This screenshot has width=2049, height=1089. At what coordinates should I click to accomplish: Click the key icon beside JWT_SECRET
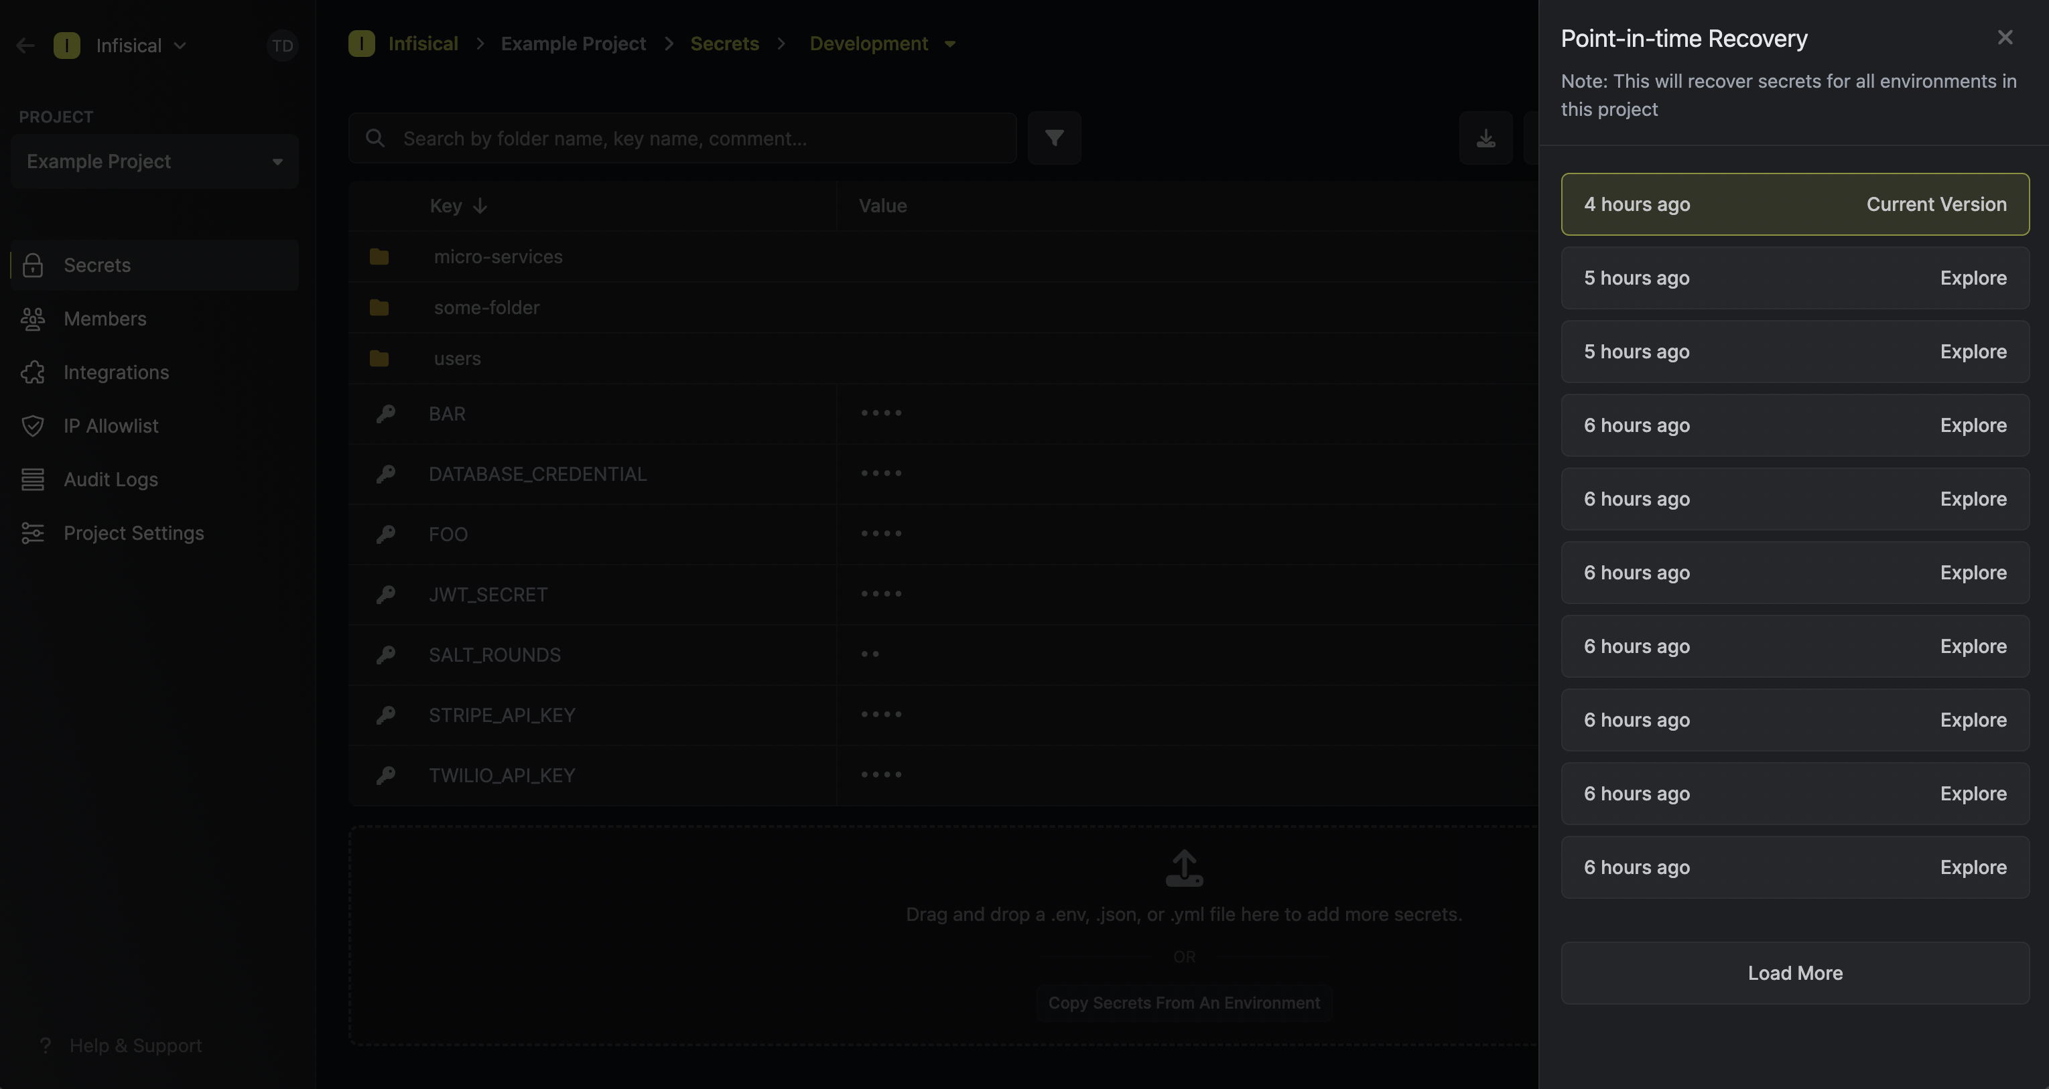(386, 594)
